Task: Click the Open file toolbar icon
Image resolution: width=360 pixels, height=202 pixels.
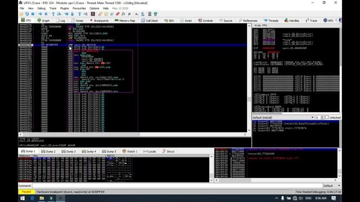Action: pos(21,14)
